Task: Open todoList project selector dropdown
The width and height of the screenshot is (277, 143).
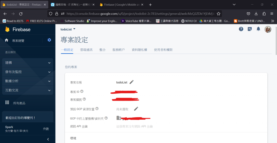Action: pos(68,29)
